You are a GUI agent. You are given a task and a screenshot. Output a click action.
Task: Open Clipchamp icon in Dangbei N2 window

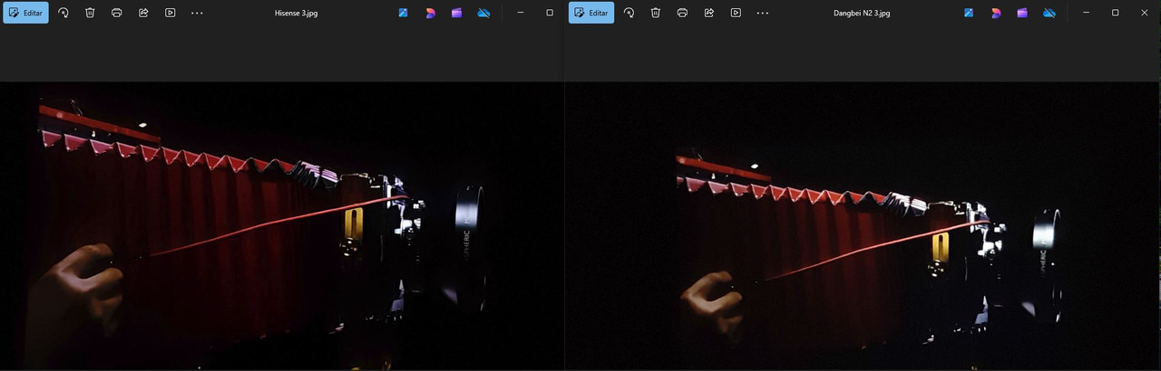(1022, 13)
